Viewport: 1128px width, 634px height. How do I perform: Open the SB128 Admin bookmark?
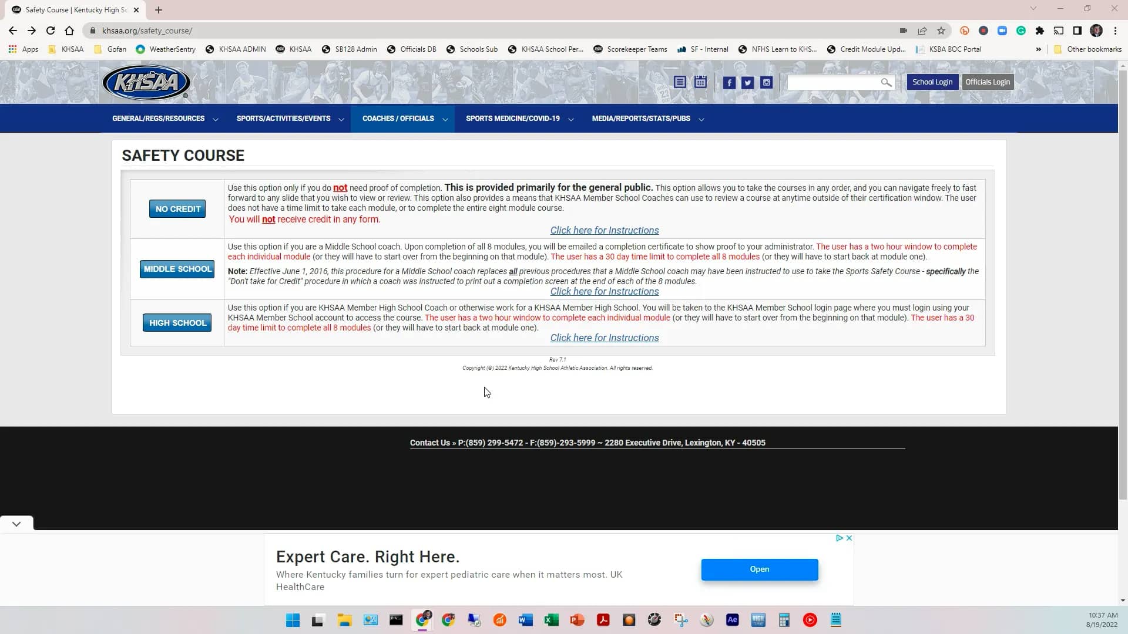tap(350, 49)
